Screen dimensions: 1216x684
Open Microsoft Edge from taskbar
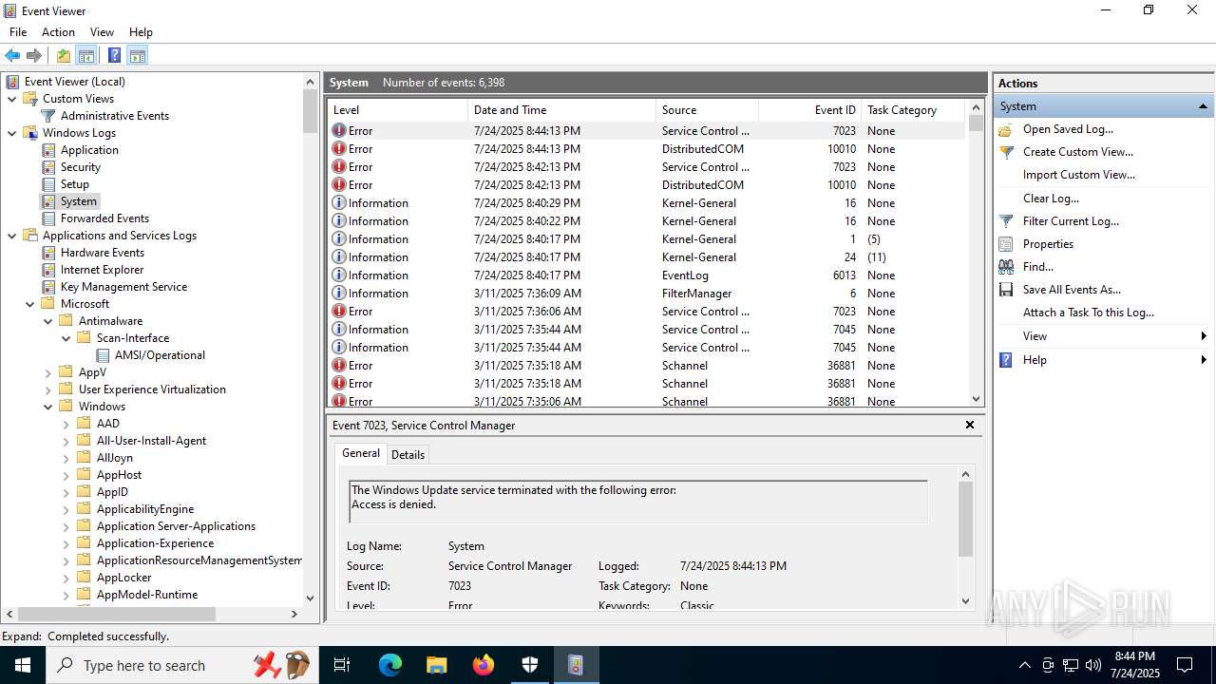[390, 665]
